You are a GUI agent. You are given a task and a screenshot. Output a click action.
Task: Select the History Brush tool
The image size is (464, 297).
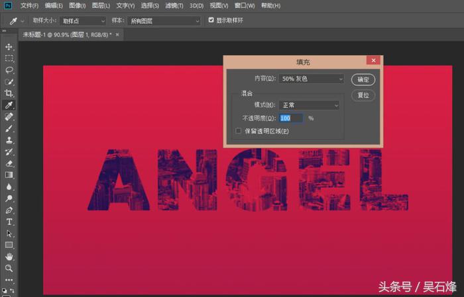pos(9,151)
